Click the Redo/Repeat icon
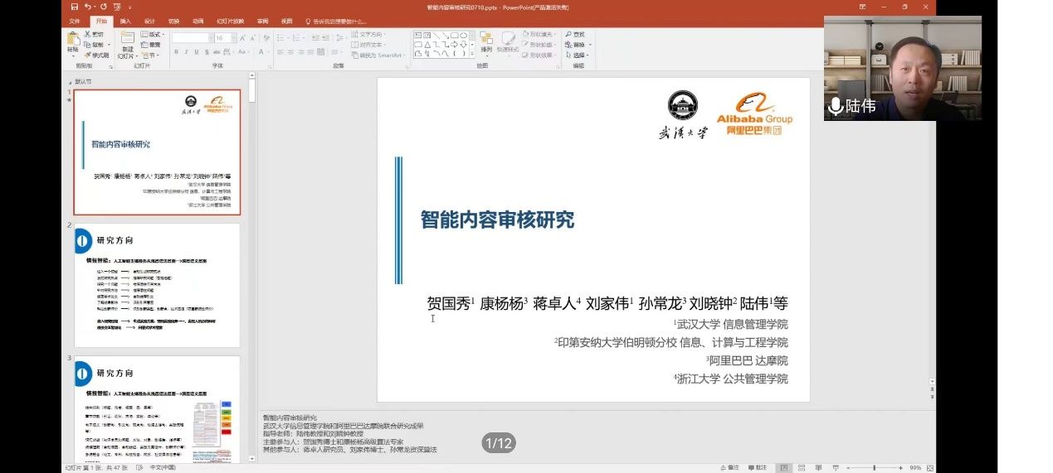Screen dimensions: 1053x473 pyautogui.click(x=103, y=7)
